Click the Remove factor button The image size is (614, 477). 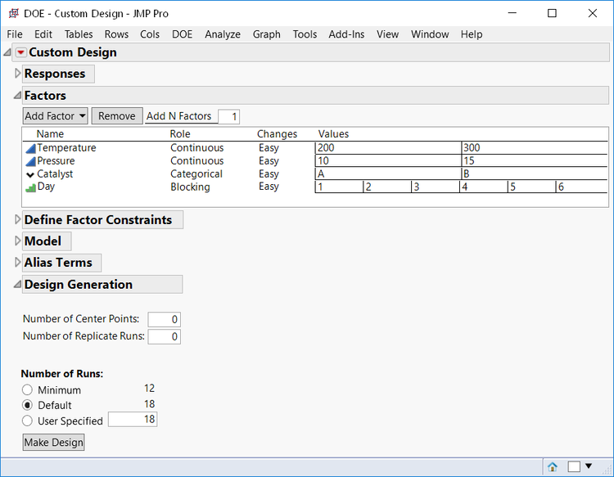tap(117, 116)
